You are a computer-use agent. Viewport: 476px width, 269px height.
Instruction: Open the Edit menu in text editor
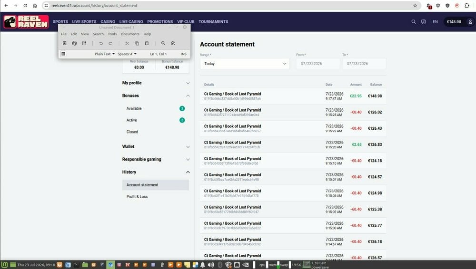point(74,34)
